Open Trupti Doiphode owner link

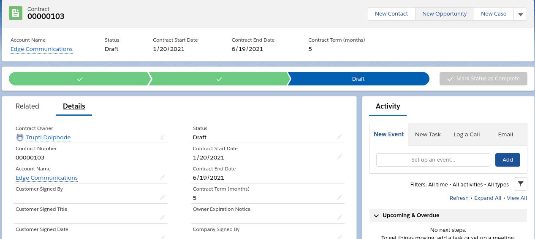tap(48, 137)
